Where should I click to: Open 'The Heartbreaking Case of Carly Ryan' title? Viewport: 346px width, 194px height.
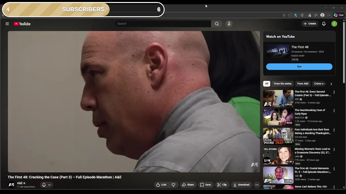310,112
